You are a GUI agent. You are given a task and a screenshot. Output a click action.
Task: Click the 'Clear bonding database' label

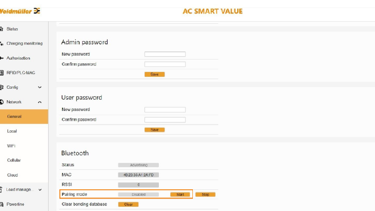(x=84, y=205)
